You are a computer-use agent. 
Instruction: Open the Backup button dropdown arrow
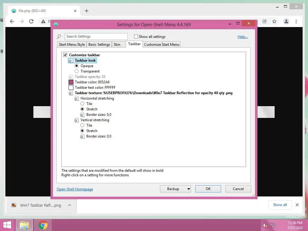189,189
